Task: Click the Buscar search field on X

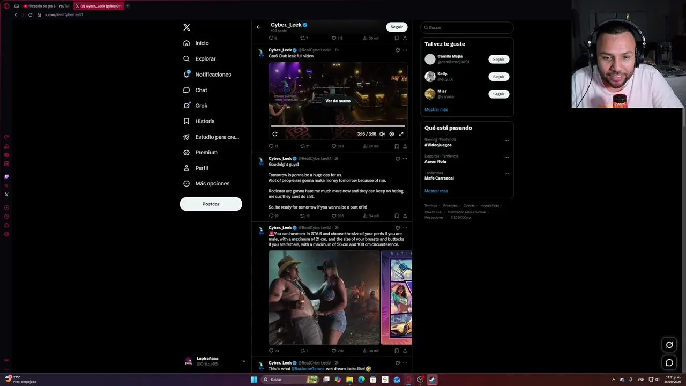Action: click(467, 27)
